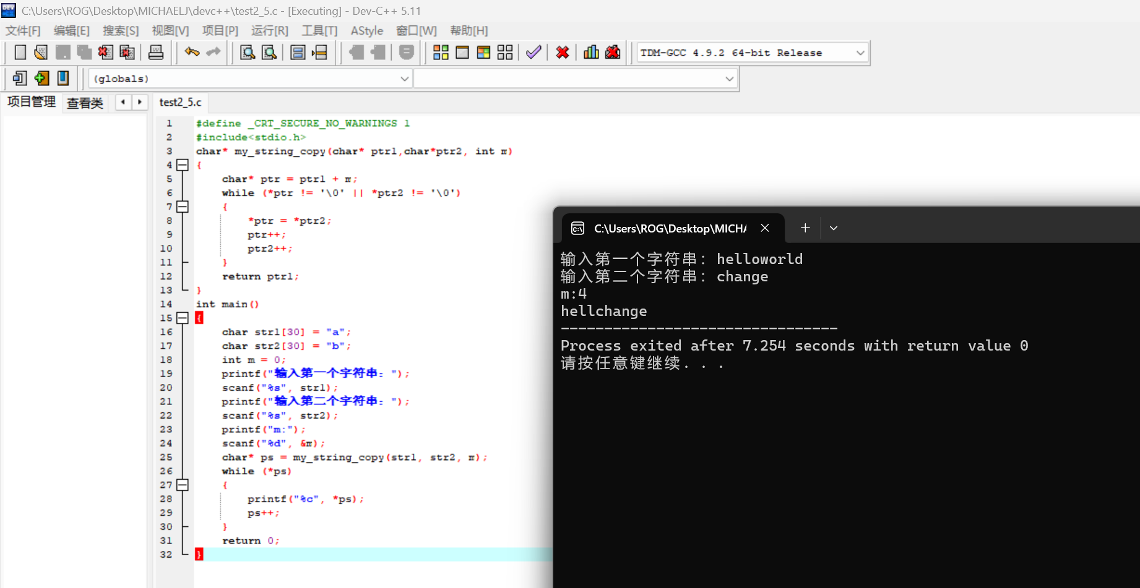Viewport: 1140px width, 588px height.
Task: Run the compiled program
Action: pos(462,53)
